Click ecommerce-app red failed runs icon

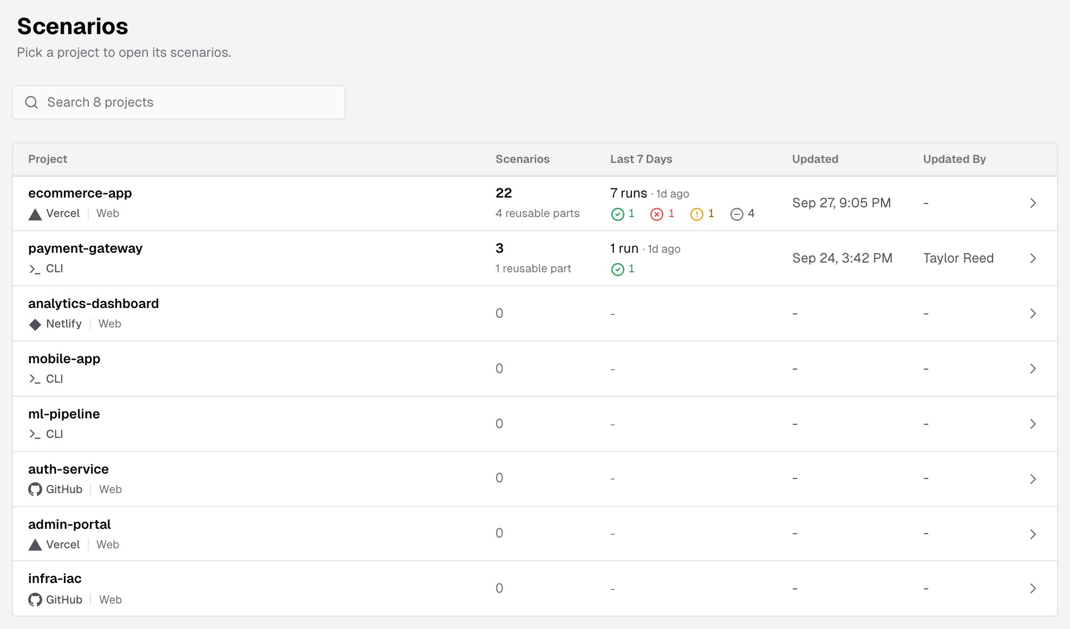[x=657, y=214]
